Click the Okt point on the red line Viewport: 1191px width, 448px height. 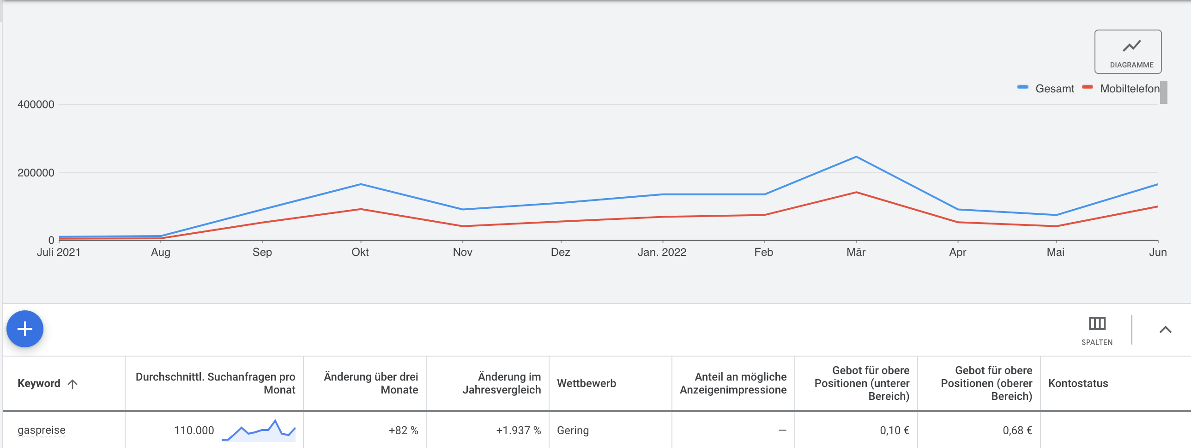tap(361, 209)
